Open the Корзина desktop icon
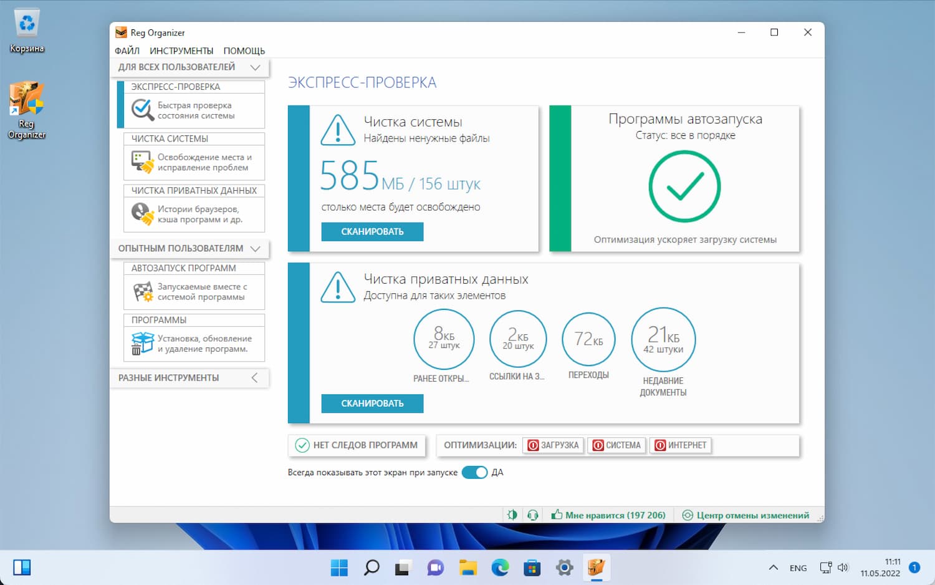 click(27, 31)
